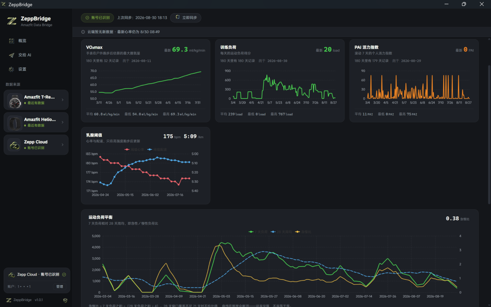The height and width of the screenshot is (307, 491).
Task: Click the ZeppBridge icon in the title bar
Action: pyautogui.click(x=4, y=4)
